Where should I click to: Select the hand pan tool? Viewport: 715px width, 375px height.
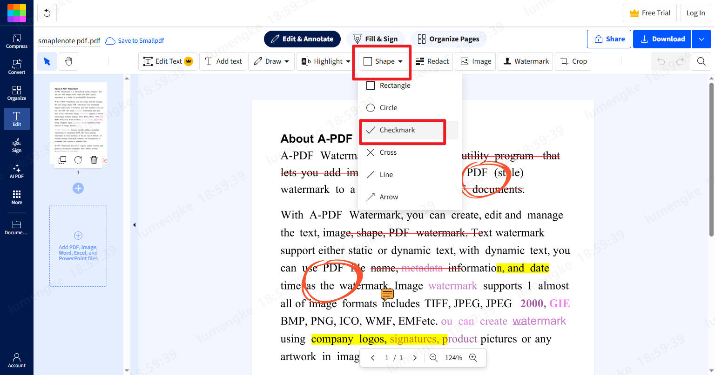(68, 61)
